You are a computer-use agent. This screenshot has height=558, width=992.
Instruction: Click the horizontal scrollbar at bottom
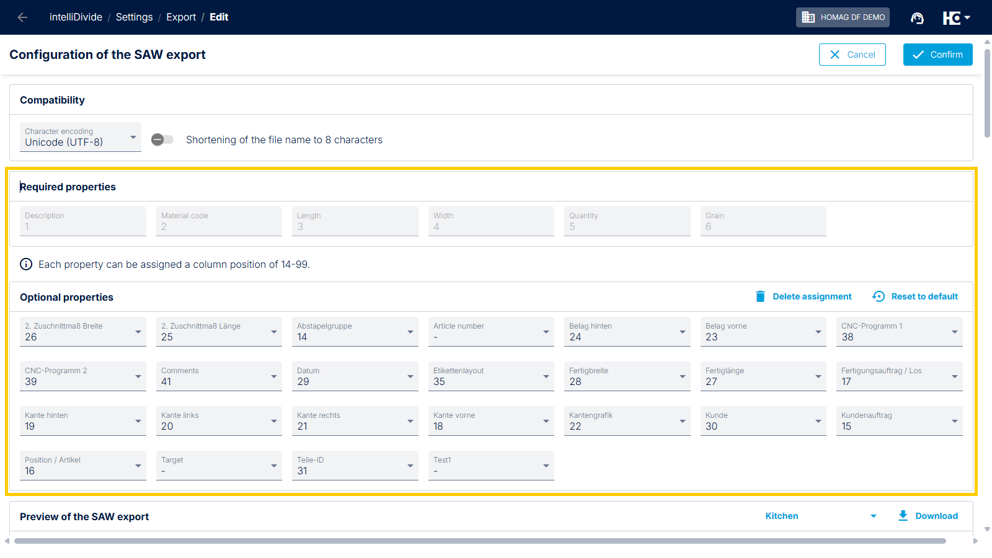(x=479, y=541)
